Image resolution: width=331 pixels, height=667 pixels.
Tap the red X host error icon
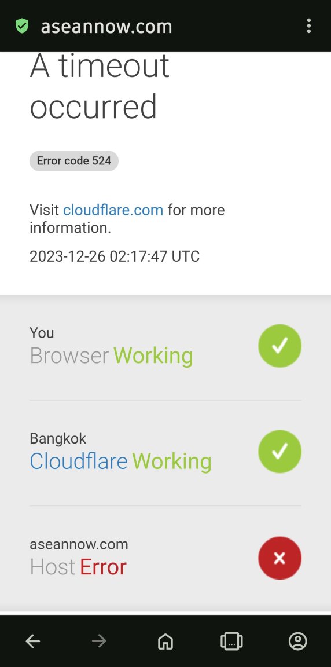279,558
